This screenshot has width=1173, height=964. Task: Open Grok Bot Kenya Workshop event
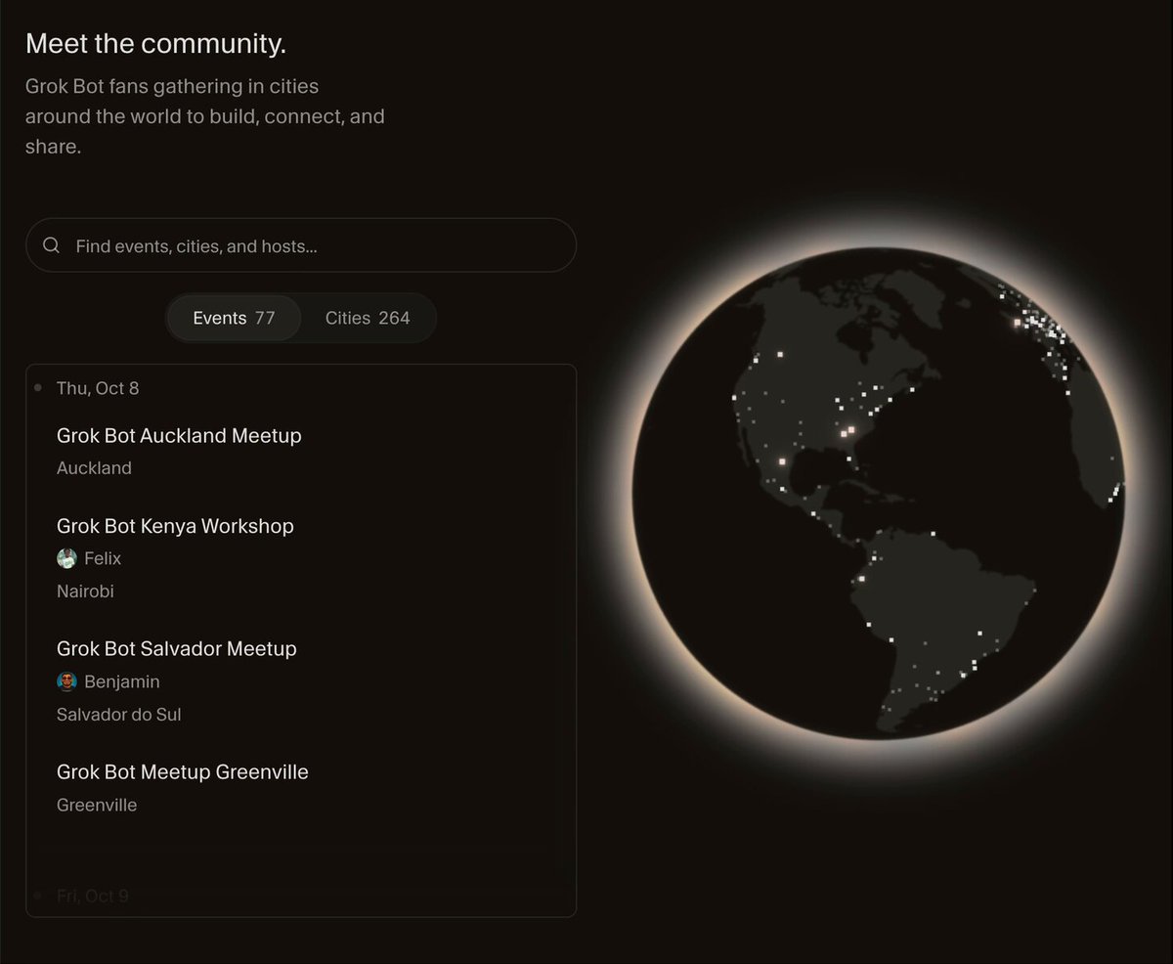tap(175, 526)
